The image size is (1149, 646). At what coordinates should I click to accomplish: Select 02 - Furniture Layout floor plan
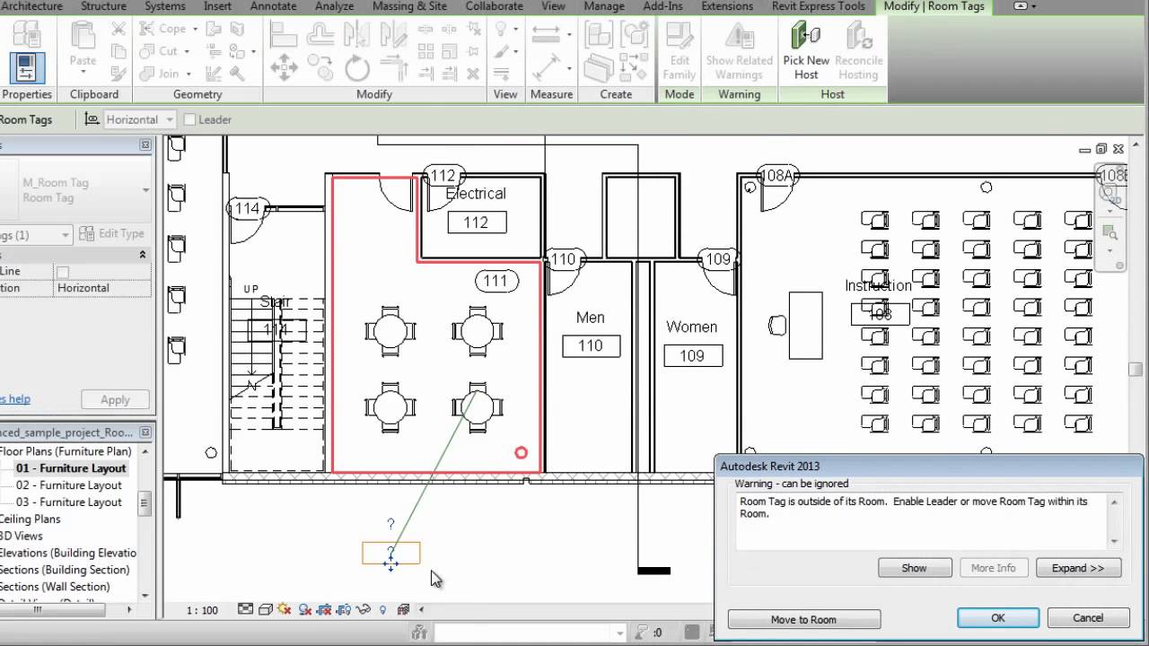pos(66,484)
